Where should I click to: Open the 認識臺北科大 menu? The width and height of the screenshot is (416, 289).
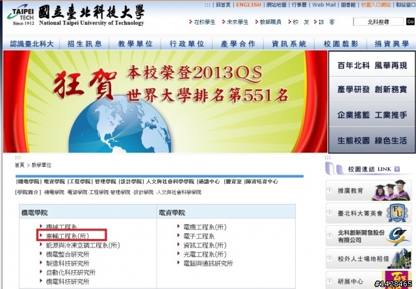pos(32,44)
